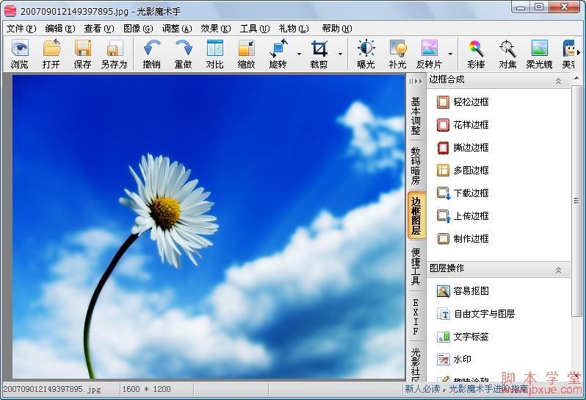Launch 容易抠图 (Easy Cutout) tool
Viewport: 586px width, 400px height.
pyautogui.click(x=463, y=290)
